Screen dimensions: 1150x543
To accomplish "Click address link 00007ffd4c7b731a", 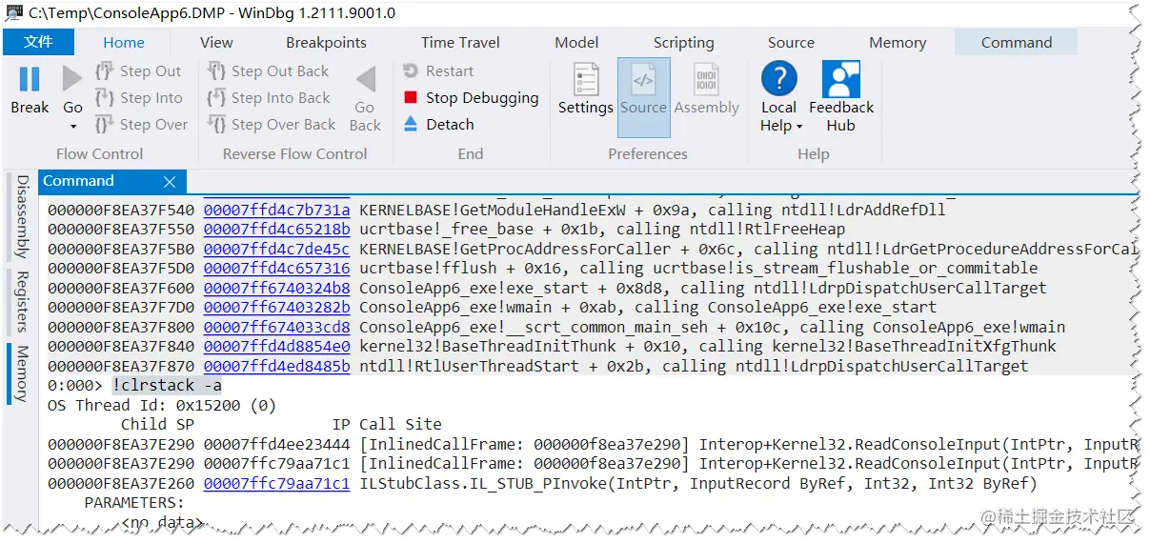I will (276, 210).
